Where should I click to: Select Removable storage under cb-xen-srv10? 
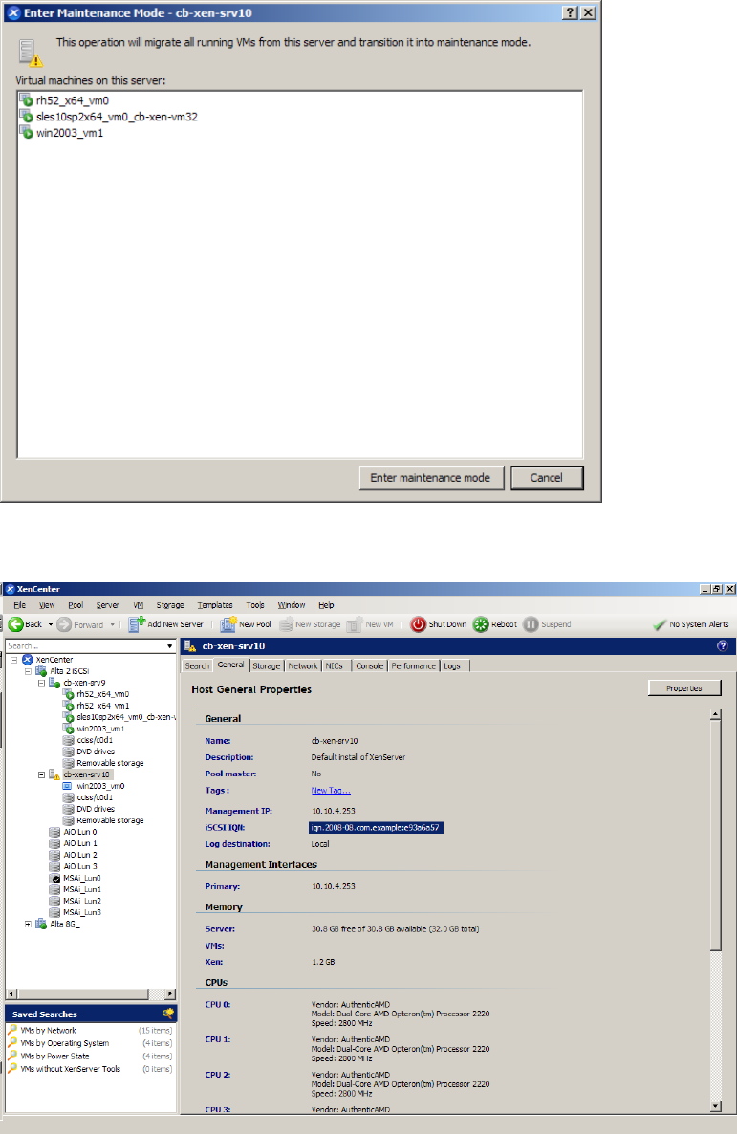tap(110, 820)
